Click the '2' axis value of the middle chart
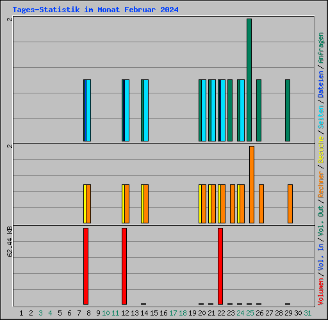The height and width of the screenshot is (320, 328). pos(10,146)
